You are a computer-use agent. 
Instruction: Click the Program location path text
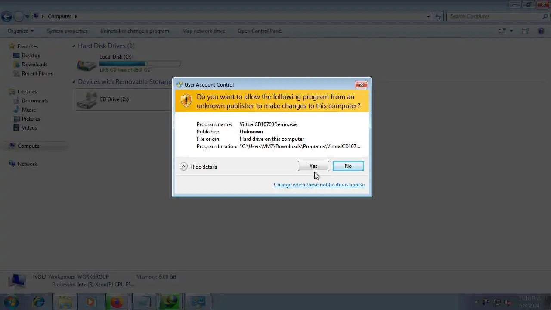(x=300, y=146)
